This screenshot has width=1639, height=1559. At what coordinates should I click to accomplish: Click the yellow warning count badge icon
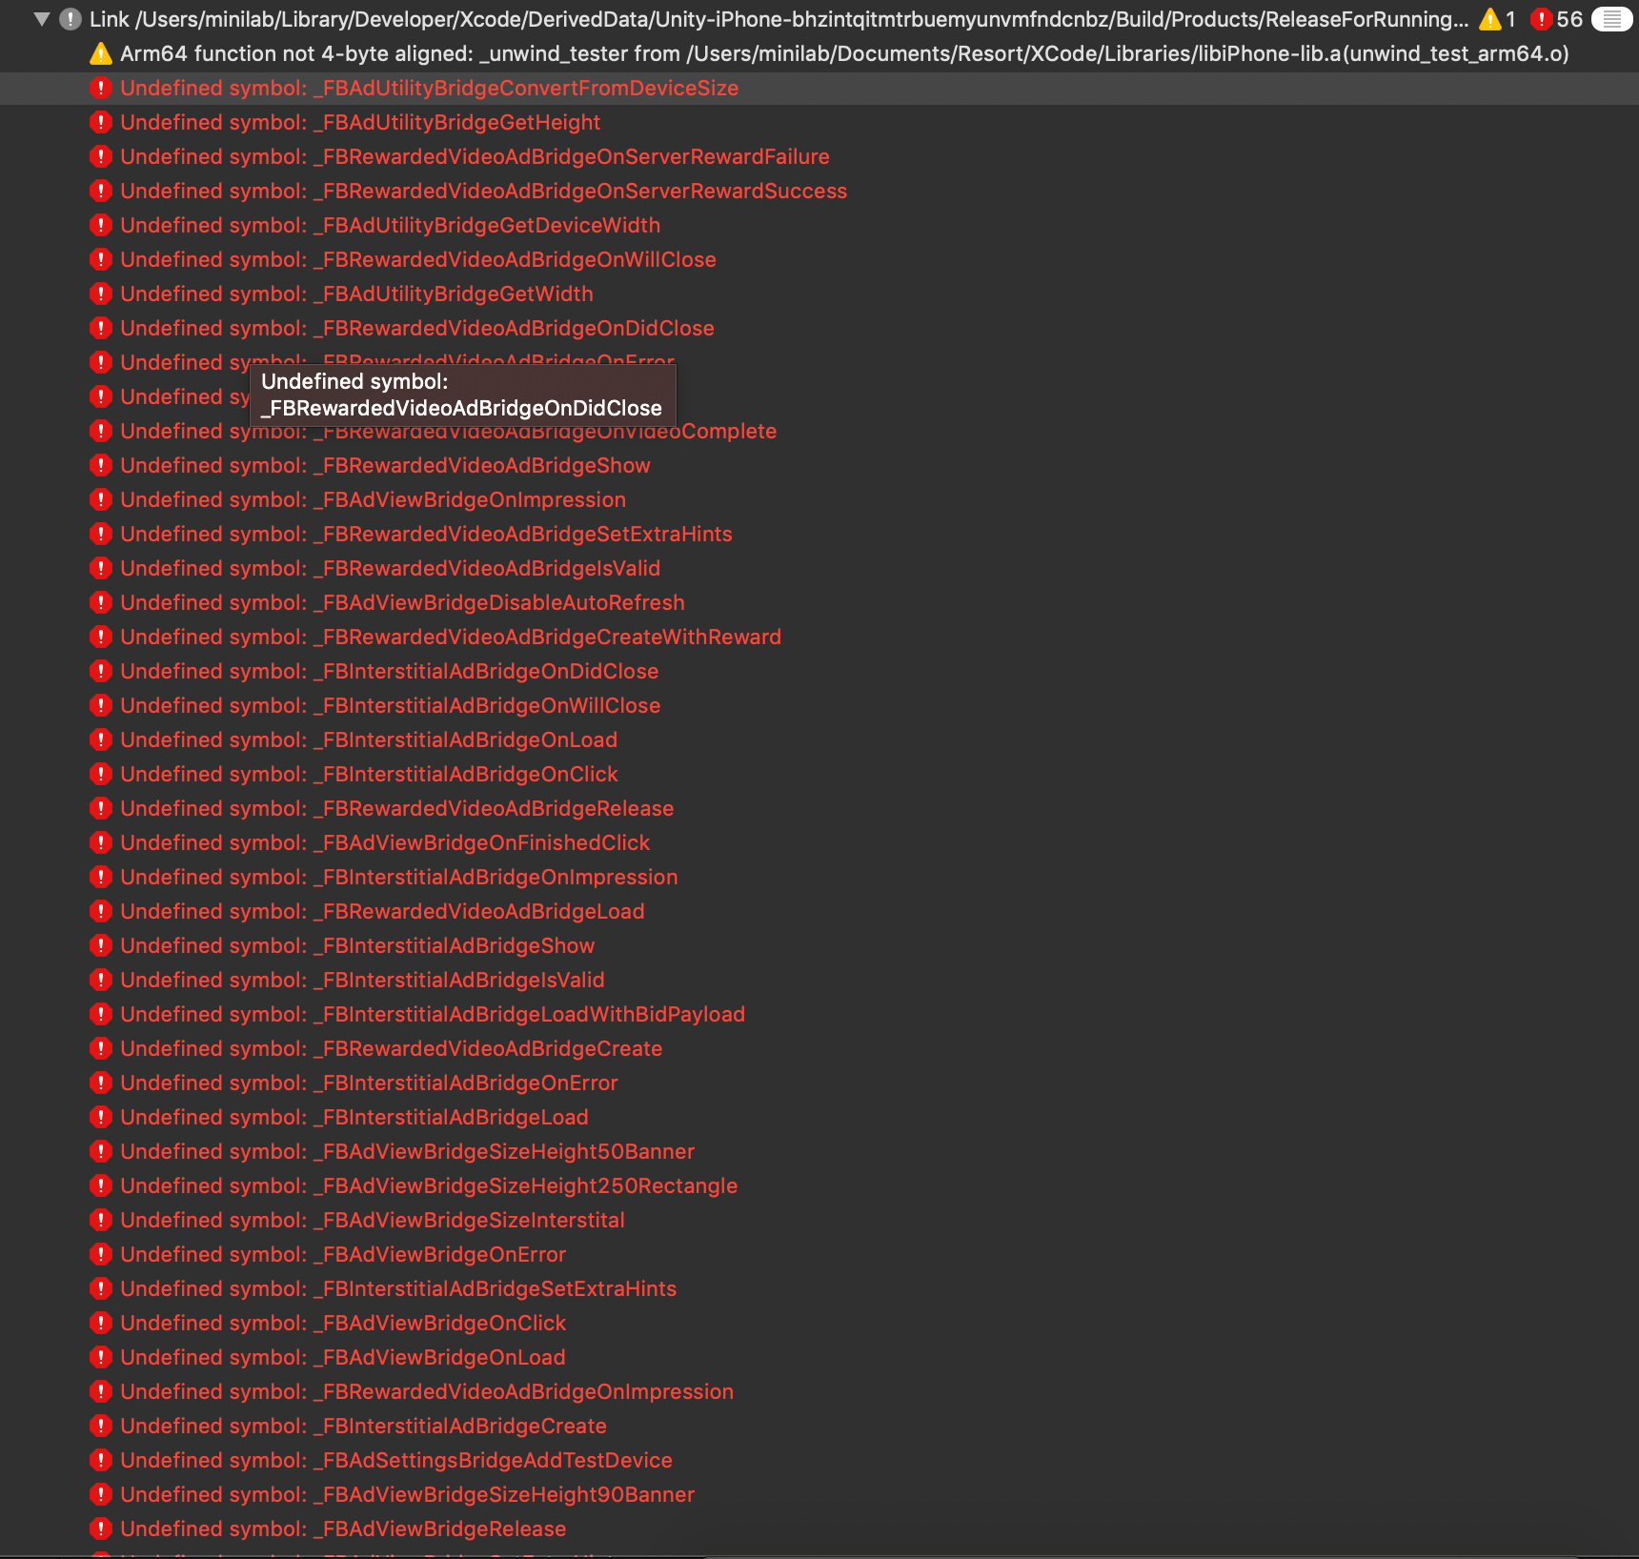[1490, 19]
